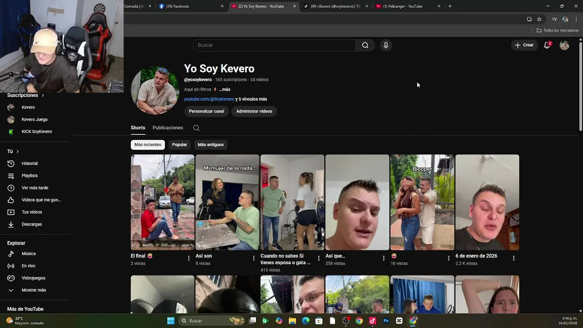Switch to the Shorts channel tab
Screen dimensions: 583x328
click(x=138, y=128)
